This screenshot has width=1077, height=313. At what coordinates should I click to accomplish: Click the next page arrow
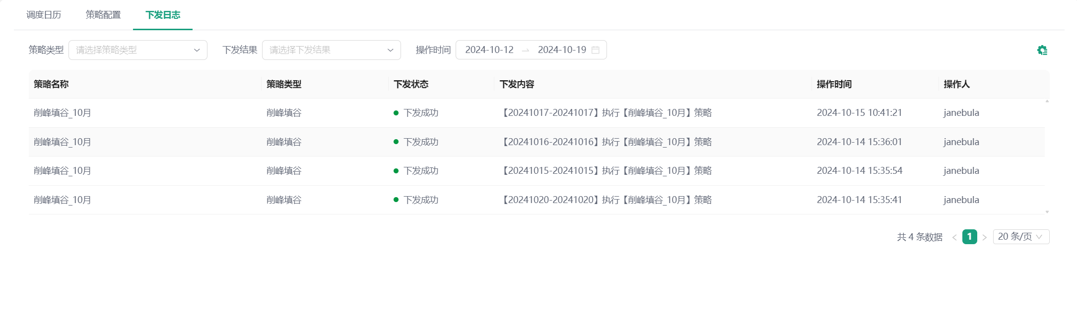[x=985, y=237]
